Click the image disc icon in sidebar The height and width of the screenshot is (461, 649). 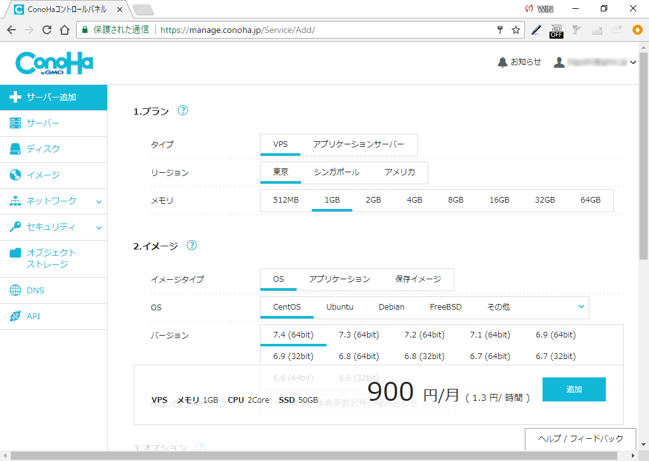[15, 175]
